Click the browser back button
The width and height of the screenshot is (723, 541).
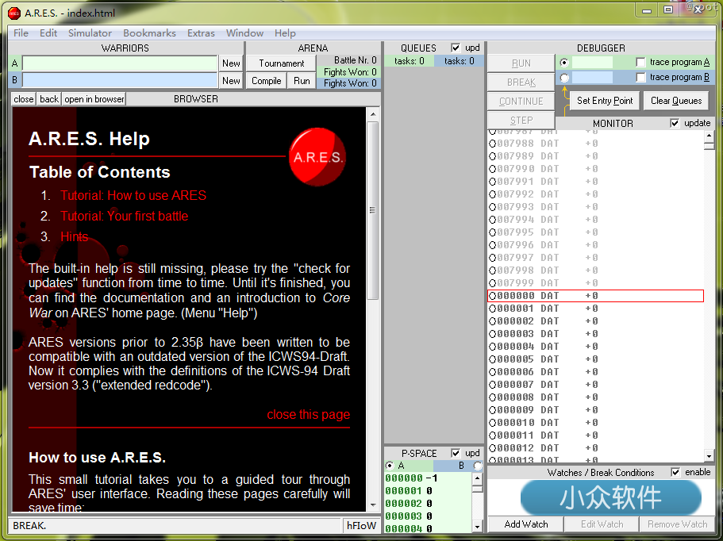coord(49,99)
